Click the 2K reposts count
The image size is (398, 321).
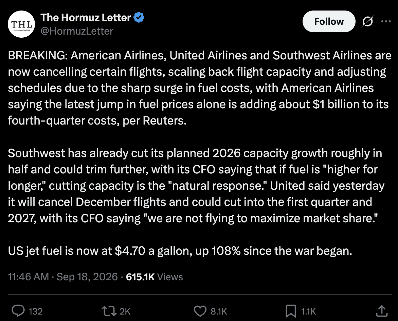[x=125, y=311]
